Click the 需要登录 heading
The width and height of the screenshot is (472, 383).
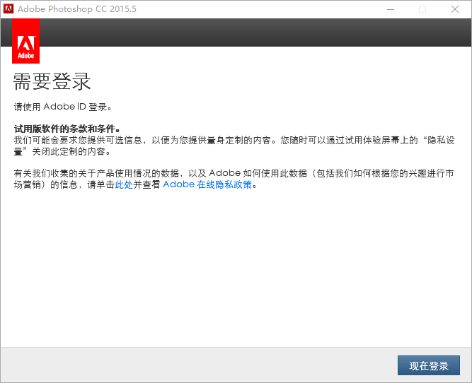(52, 81)
